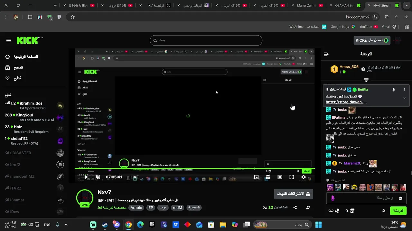This screenshot has height=231, width=412.
Task: Click the Windows Start button
Action: 318,225
